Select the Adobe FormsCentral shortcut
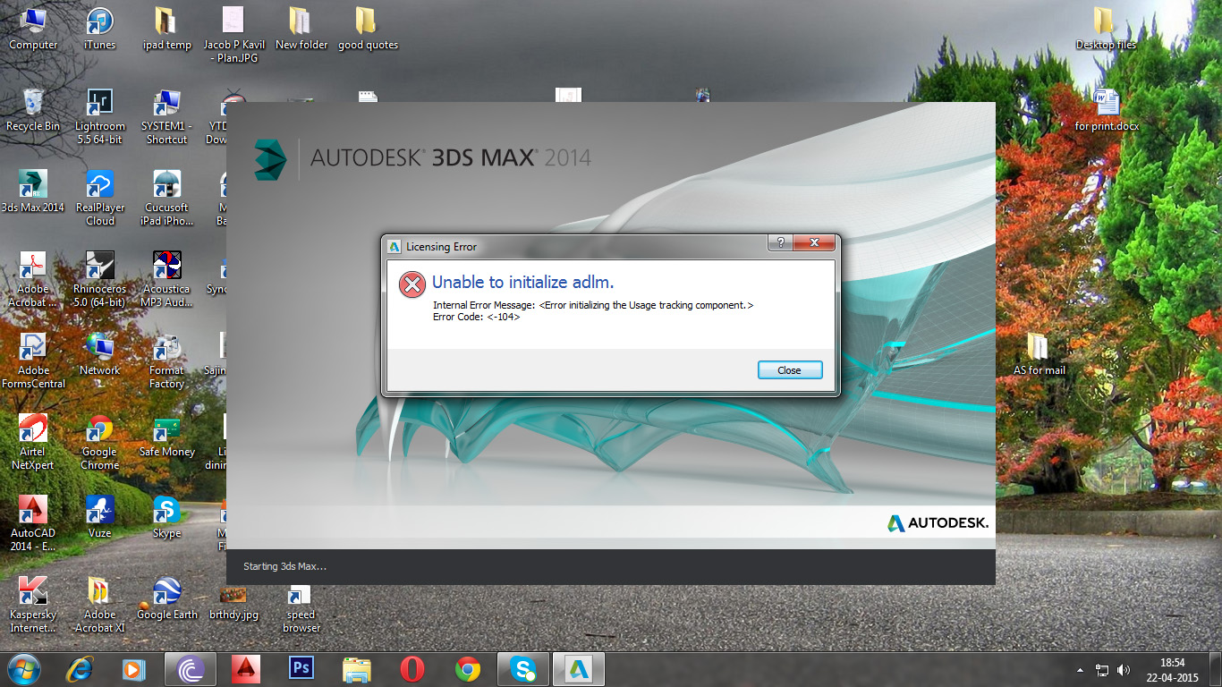Viewport: 1222px width, 687px height. tap(33, 360)
